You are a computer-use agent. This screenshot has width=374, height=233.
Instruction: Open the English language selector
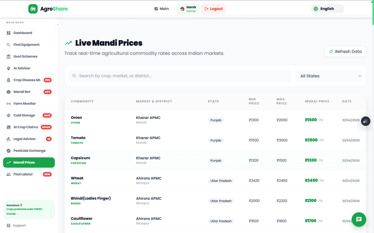327,9
